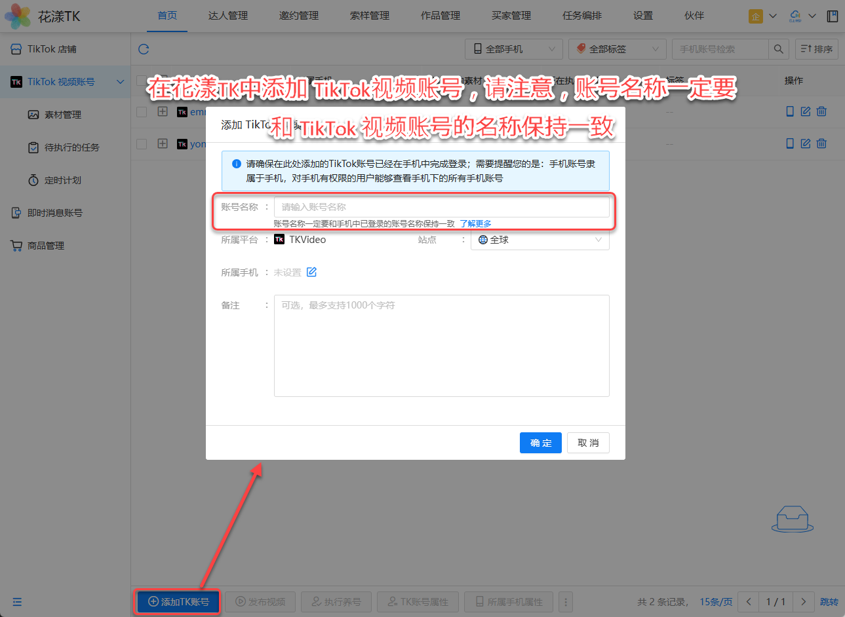This screenshot has width=845, height=617.
Task: Click the 添加TK账号 button
Action: [x=178, y=602]
